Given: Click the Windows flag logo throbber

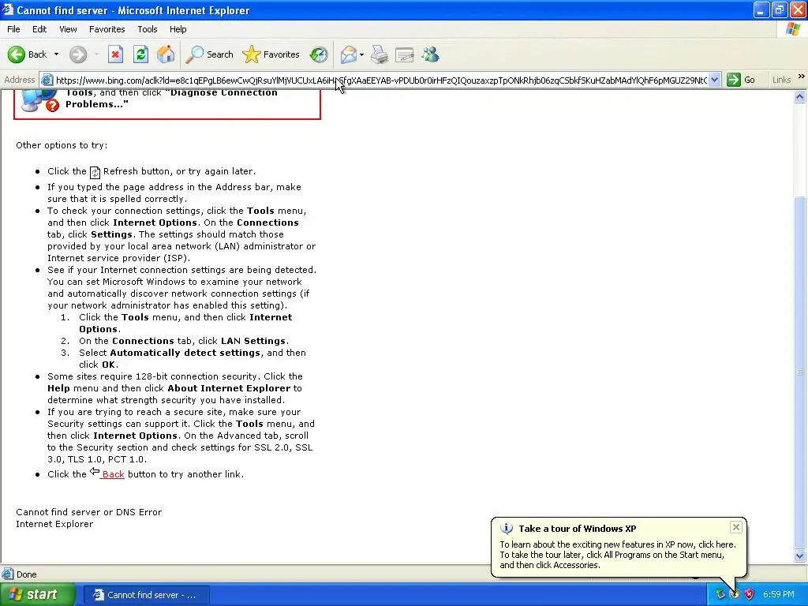Looking at the screenshot, I should click(x=793, y=29).
